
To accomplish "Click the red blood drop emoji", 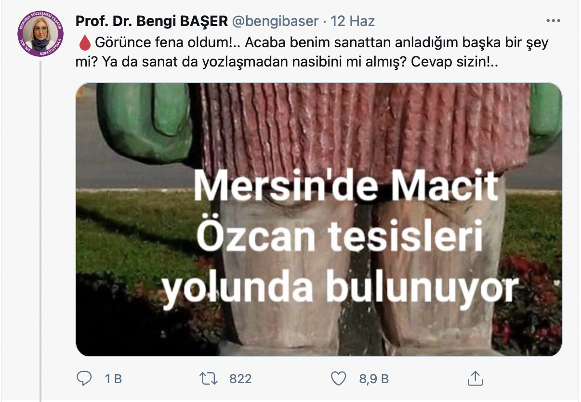I will 84,43.
